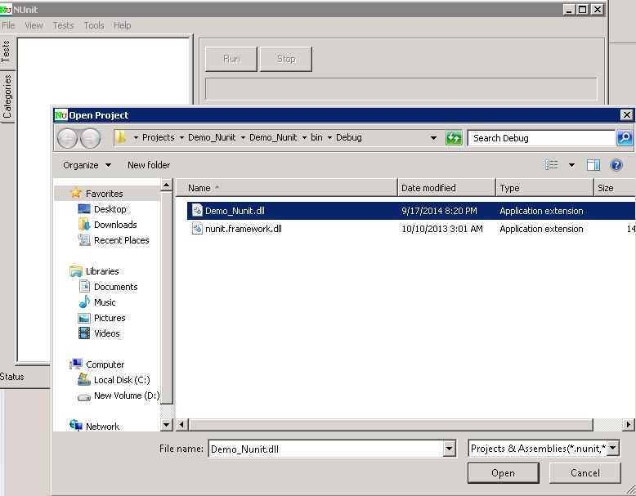This screenshot has height=496, width=636.
Task: Click the Computer icon in sidebar
Action: coord(76,364)
